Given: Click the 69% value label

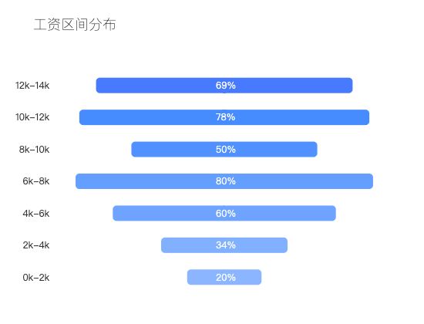Looking at the screenshot, I should tap(226, 86).
